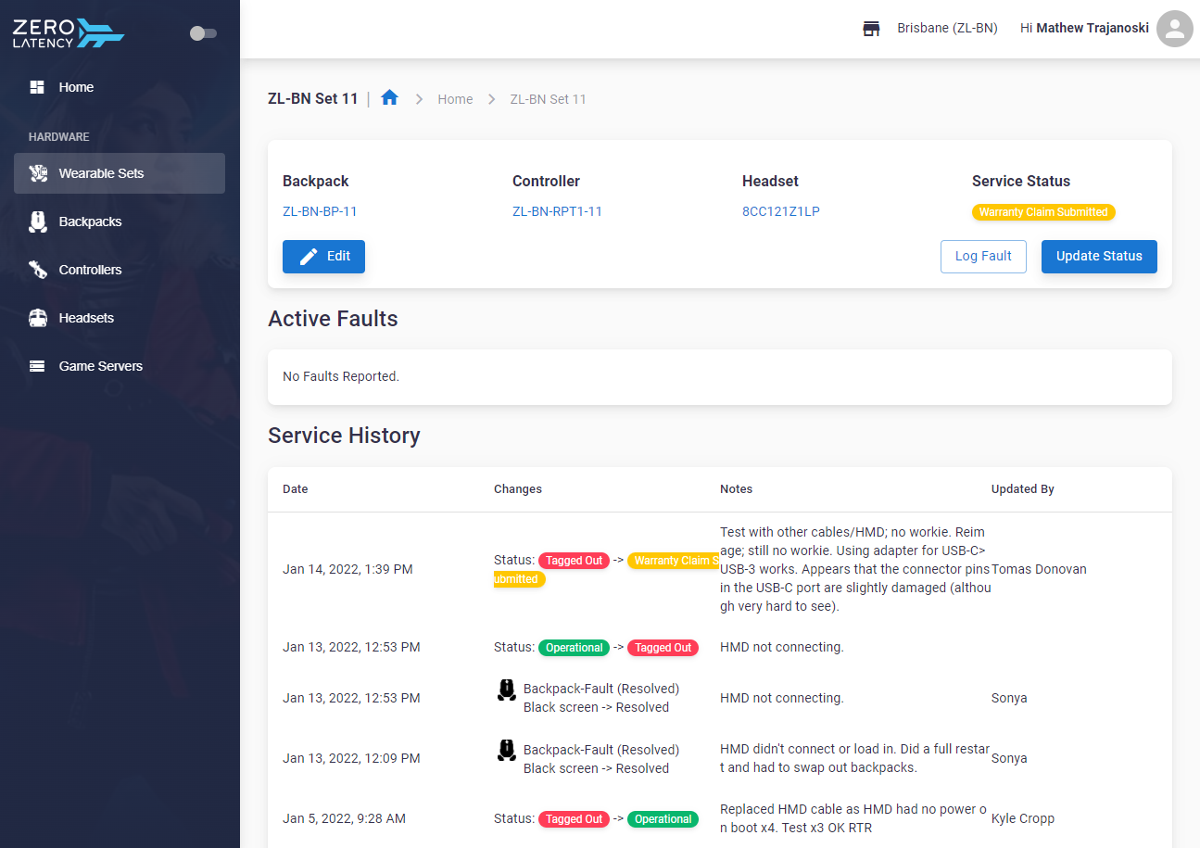Select the Jan 14, 2022, 1:39 PM date
The height and width of the screenshot is (848, 1200).
pos(347,569)
